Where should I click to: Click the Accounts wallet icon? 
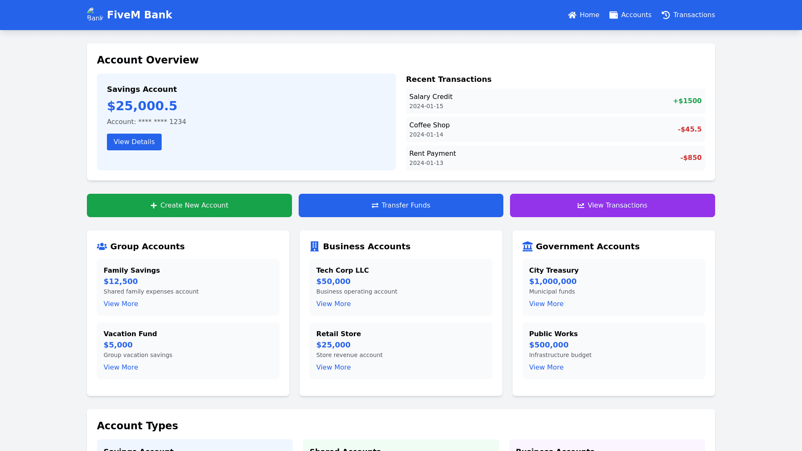click(x=613, y=15)
